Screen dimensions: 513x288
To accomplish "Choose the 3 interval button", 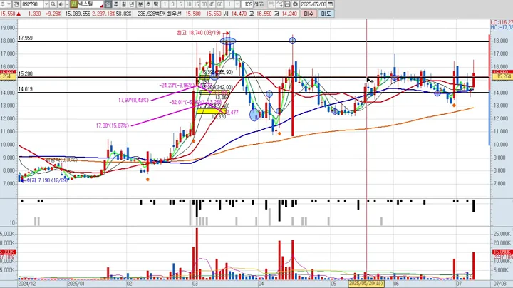I will click(x=172, y=4).
